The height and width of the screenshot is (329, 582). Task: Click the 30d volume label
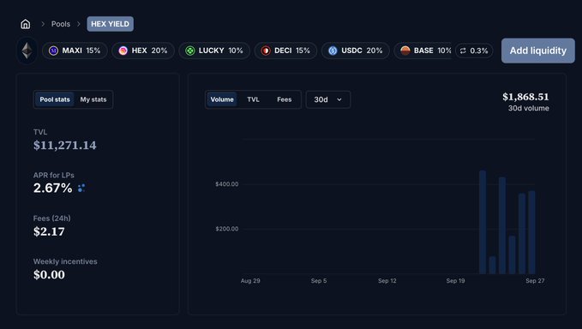pos(529,108)
